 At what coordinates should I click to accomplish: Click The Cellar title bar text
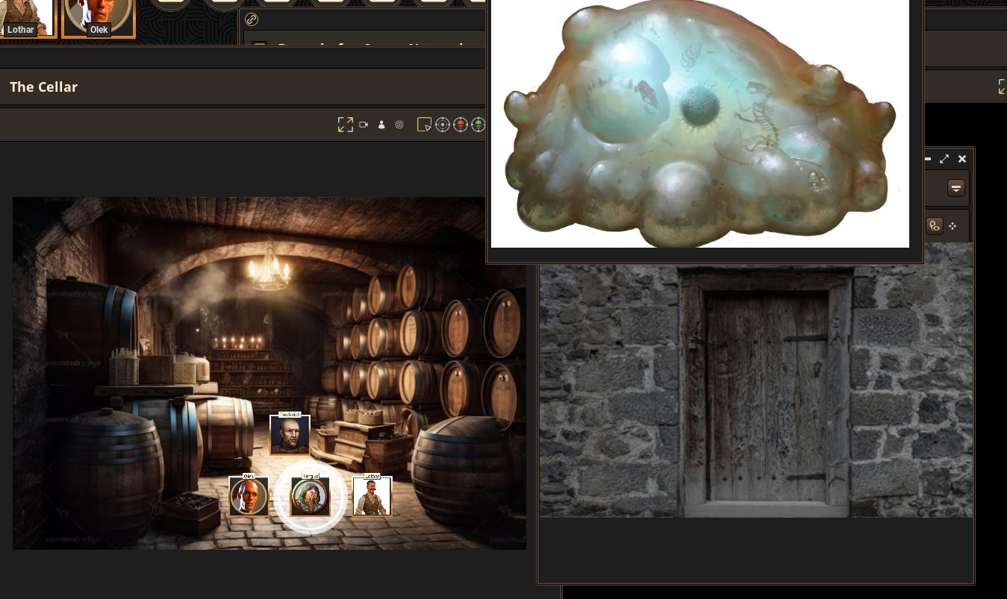click(44, 87)
